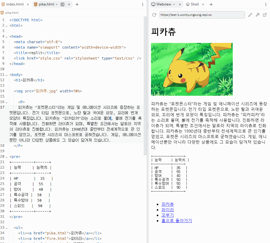
Task: Open pika.html tab dropdown chevron
Action: coord(57,4)
